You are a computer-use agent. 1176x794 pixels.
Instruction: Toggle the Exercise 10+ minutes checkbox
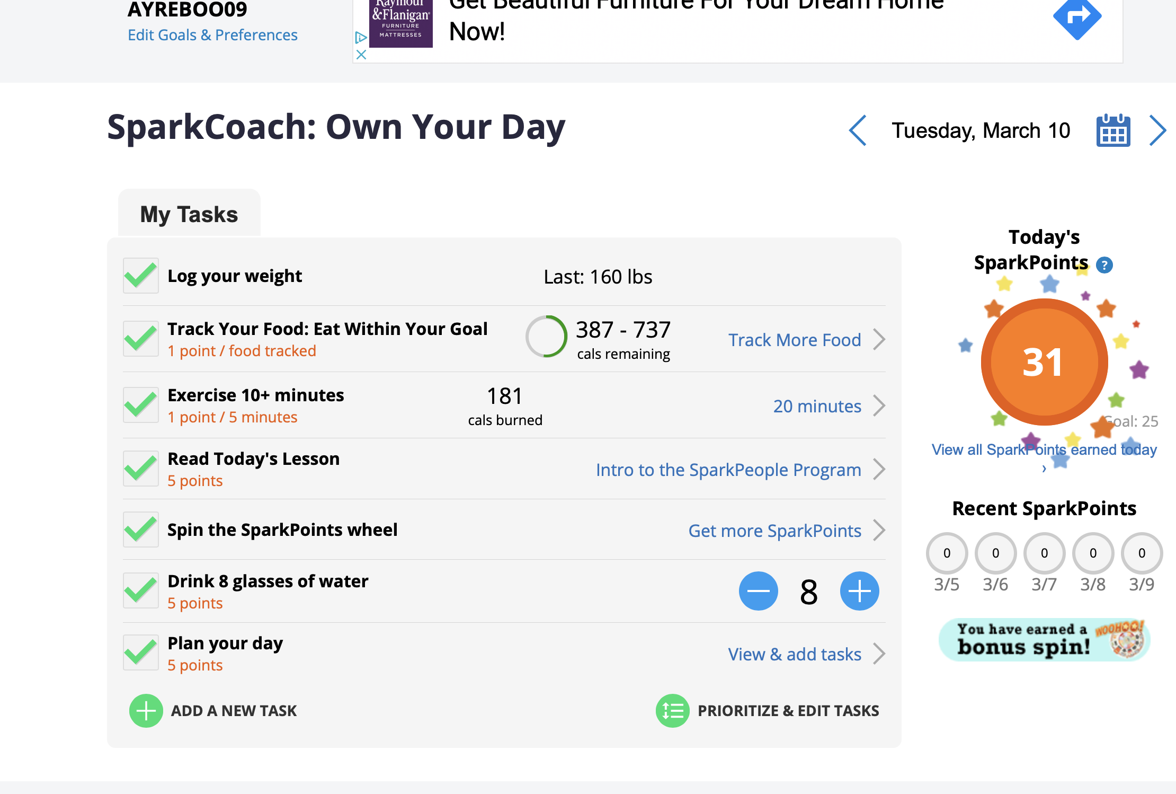[141, 405]
